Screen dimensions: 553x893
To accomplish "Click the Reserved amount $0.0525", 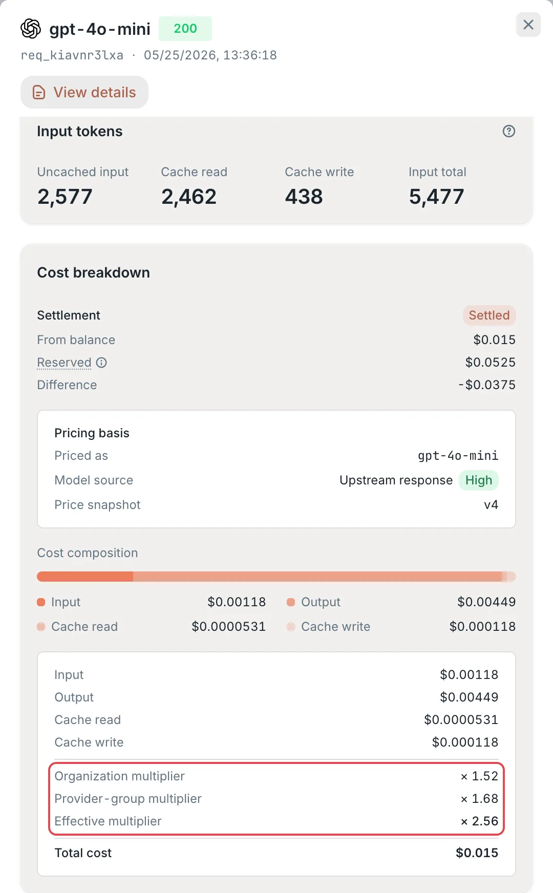I will tap(491, 363).
